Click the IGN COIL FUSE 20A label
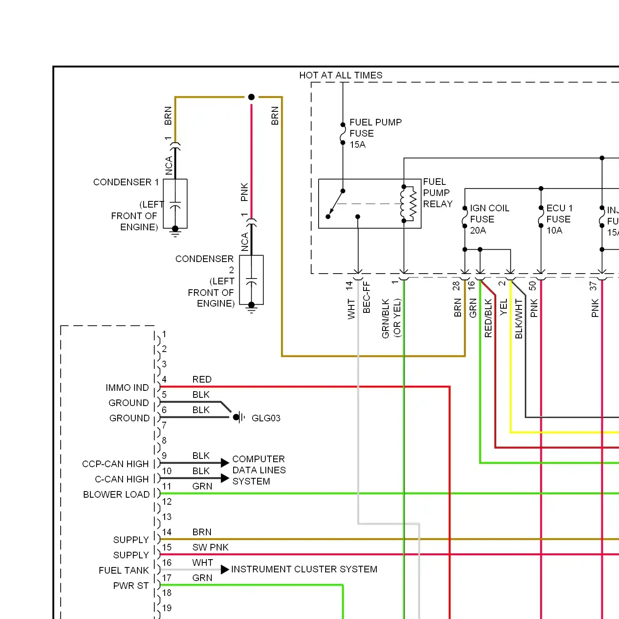 coord(490,219)
